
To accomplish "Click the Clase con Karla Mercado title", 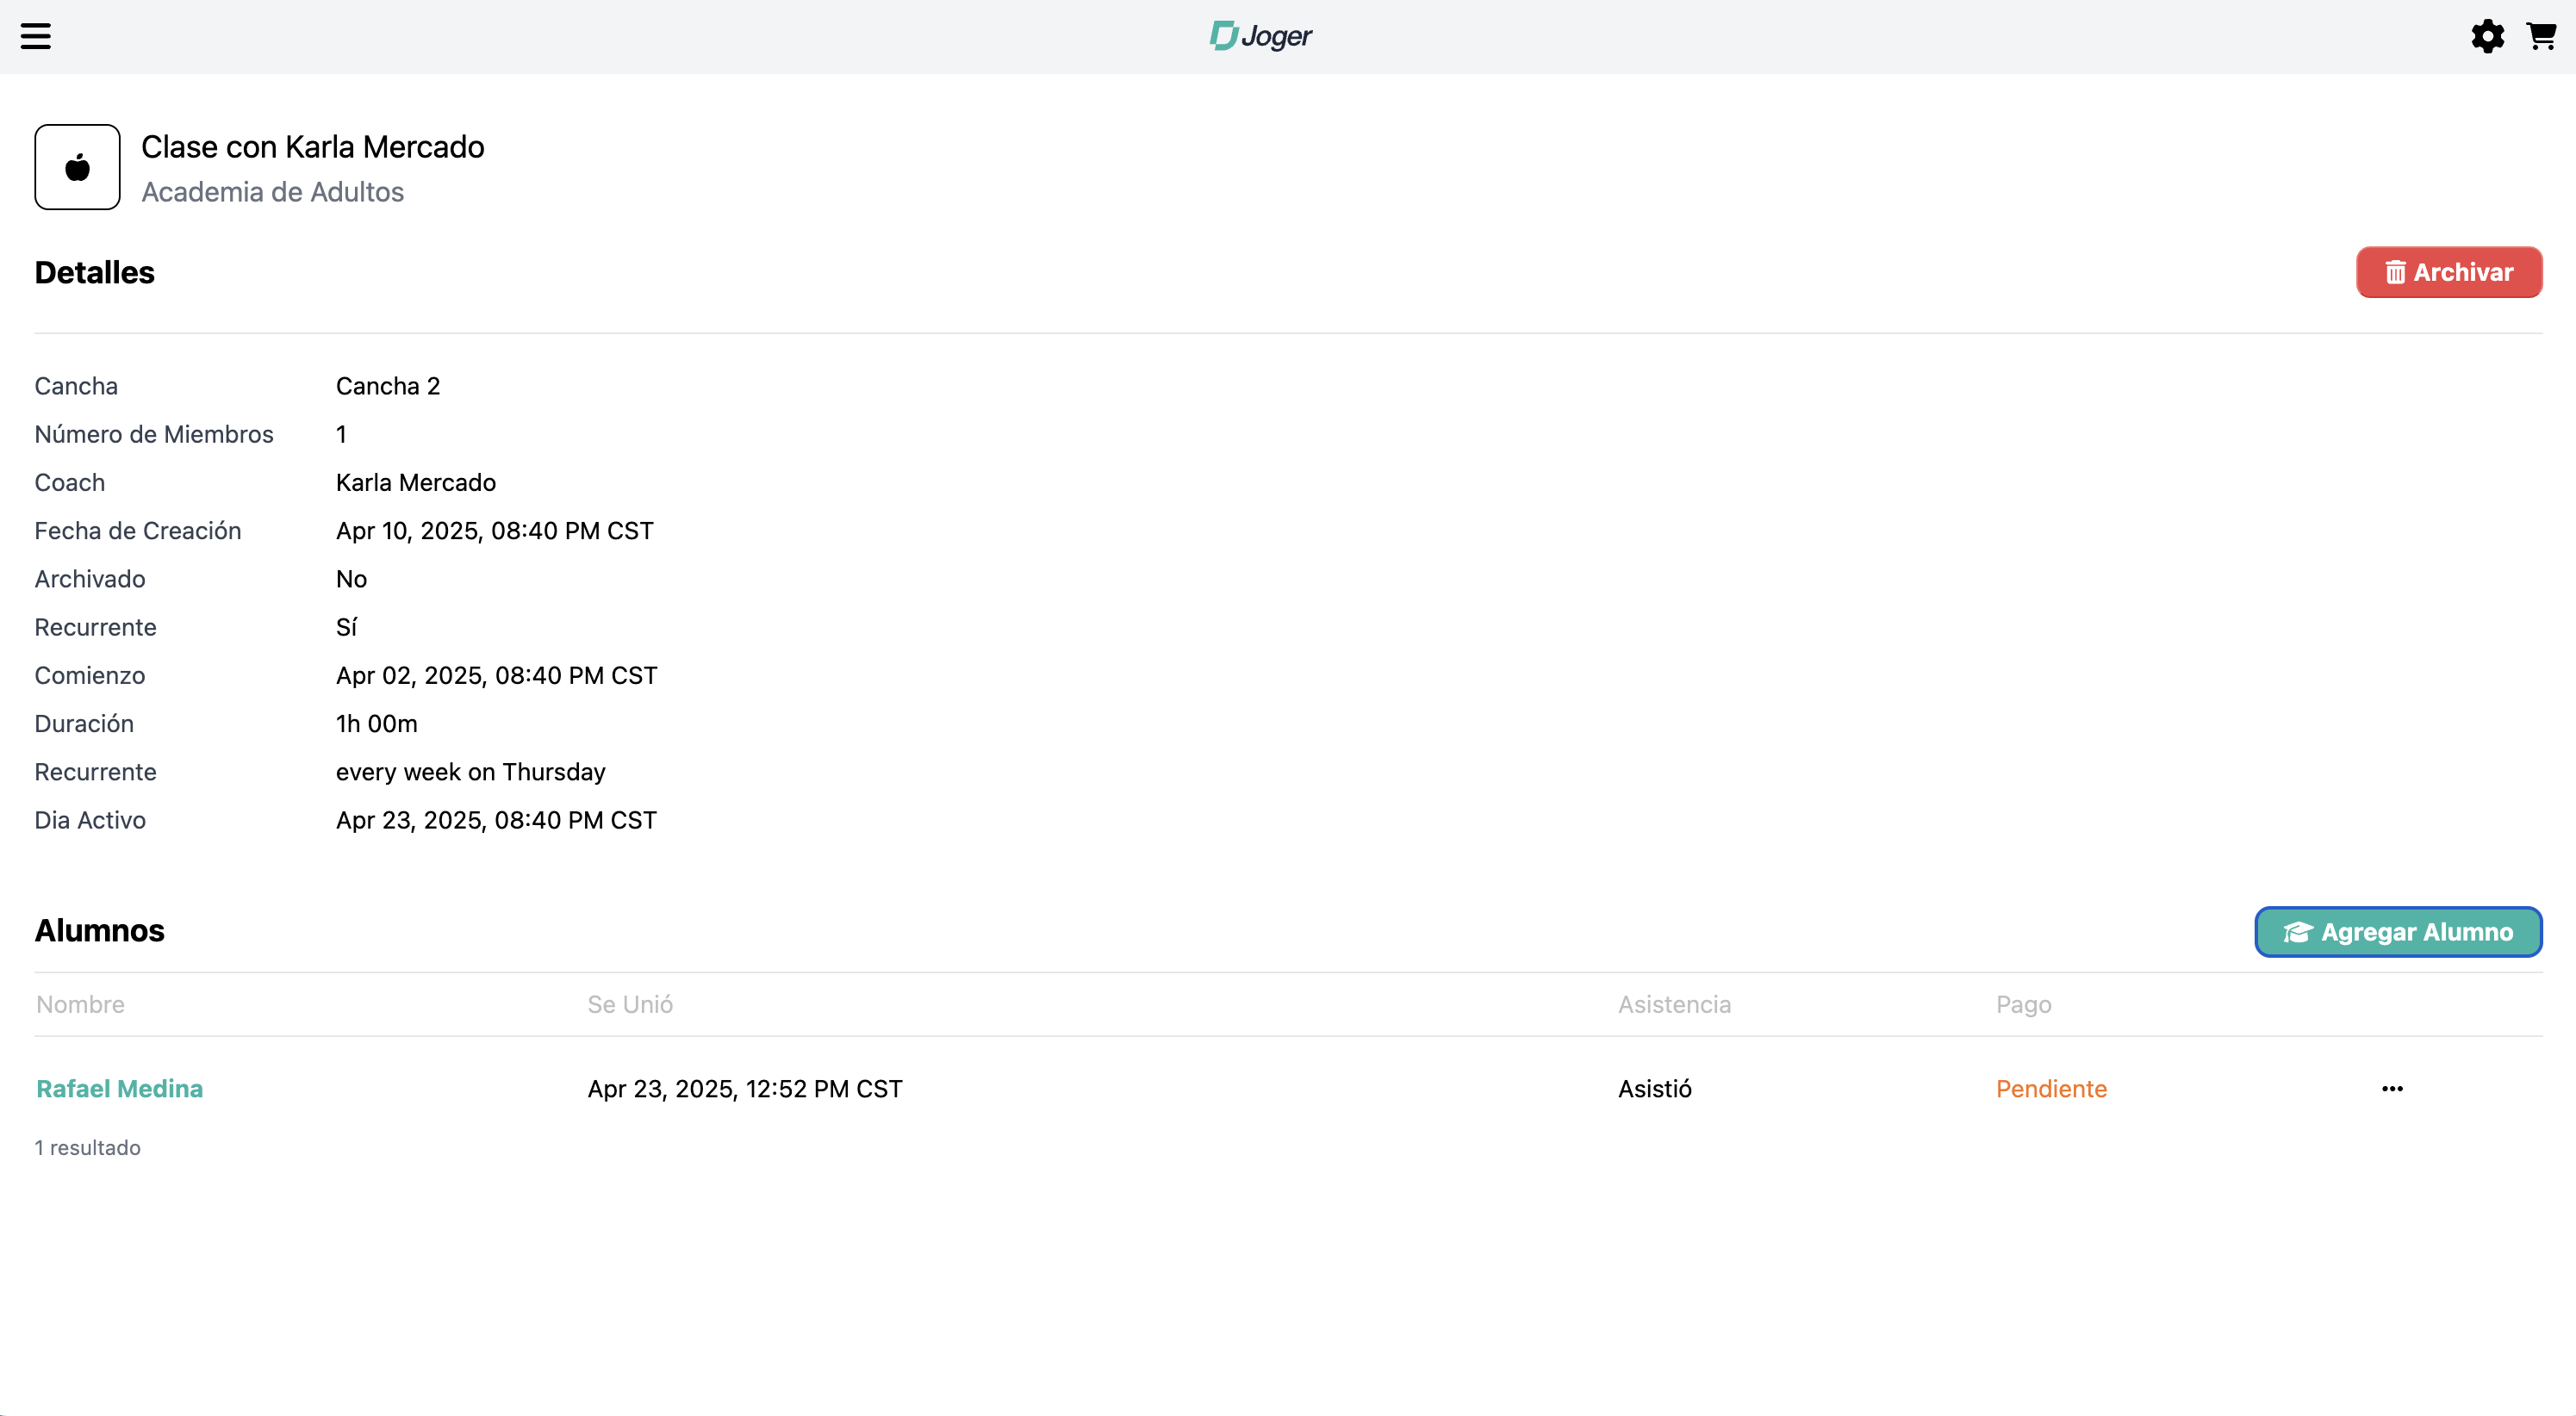I will [x=312, y=147].
